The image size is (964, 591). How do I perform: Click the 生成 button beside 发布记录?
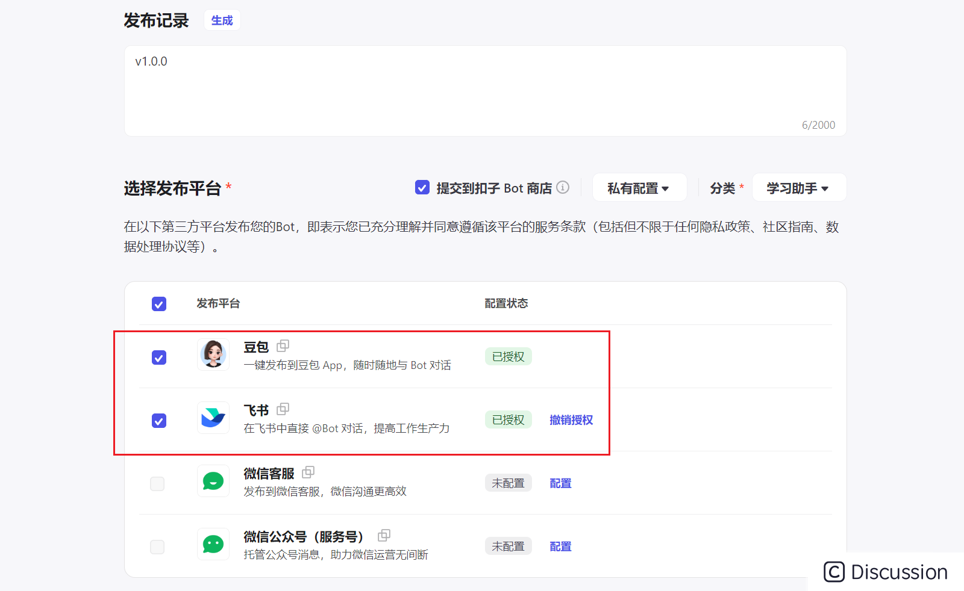coord(222,20)
